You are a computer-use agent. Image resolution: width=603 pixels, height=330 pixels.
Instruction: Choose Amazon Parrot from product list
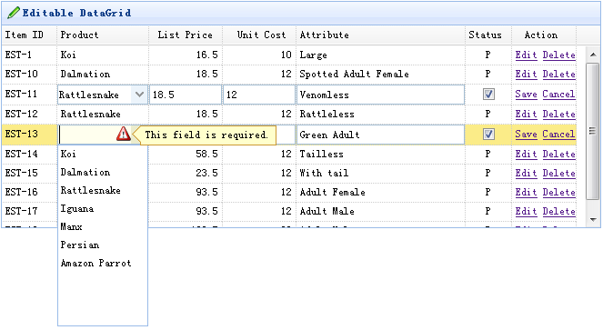pos(95,263)
